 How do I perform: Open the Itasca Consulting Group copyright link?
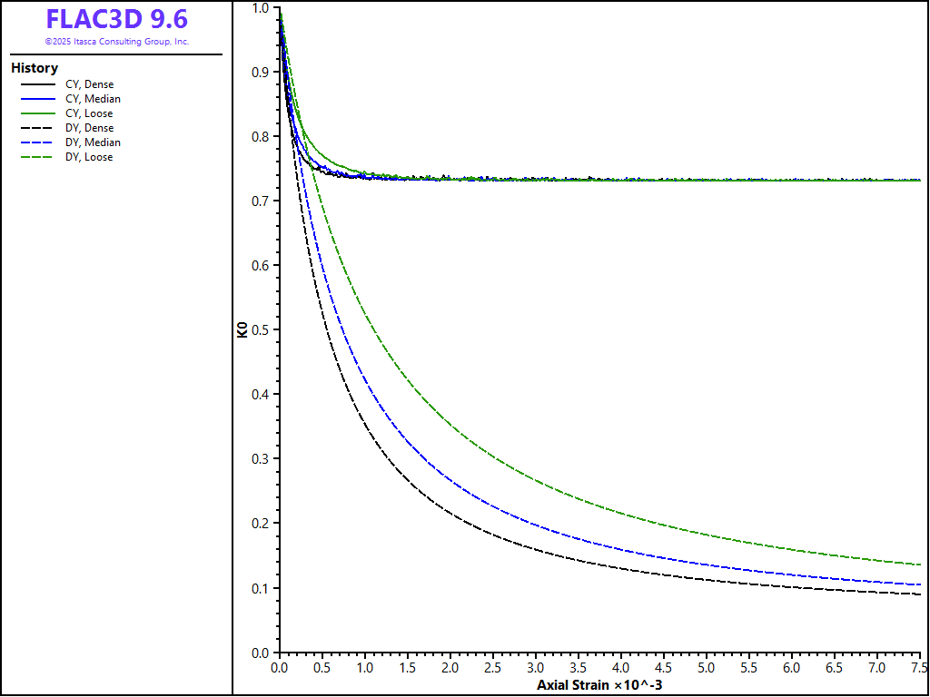pyautogui.click(x=116, y=42)
